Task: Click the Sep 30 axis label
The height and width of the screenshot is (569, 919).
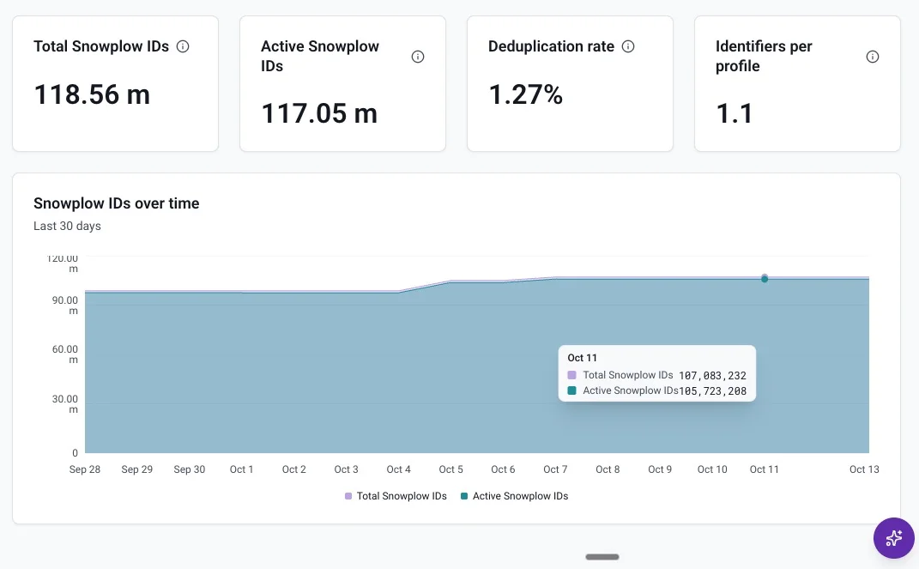Action: pos(190,469)
